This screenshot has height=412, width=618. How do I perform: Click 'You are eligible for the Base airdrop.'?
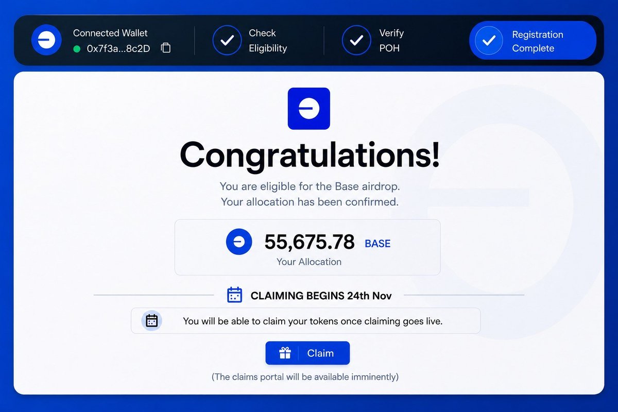pos(310,186)
